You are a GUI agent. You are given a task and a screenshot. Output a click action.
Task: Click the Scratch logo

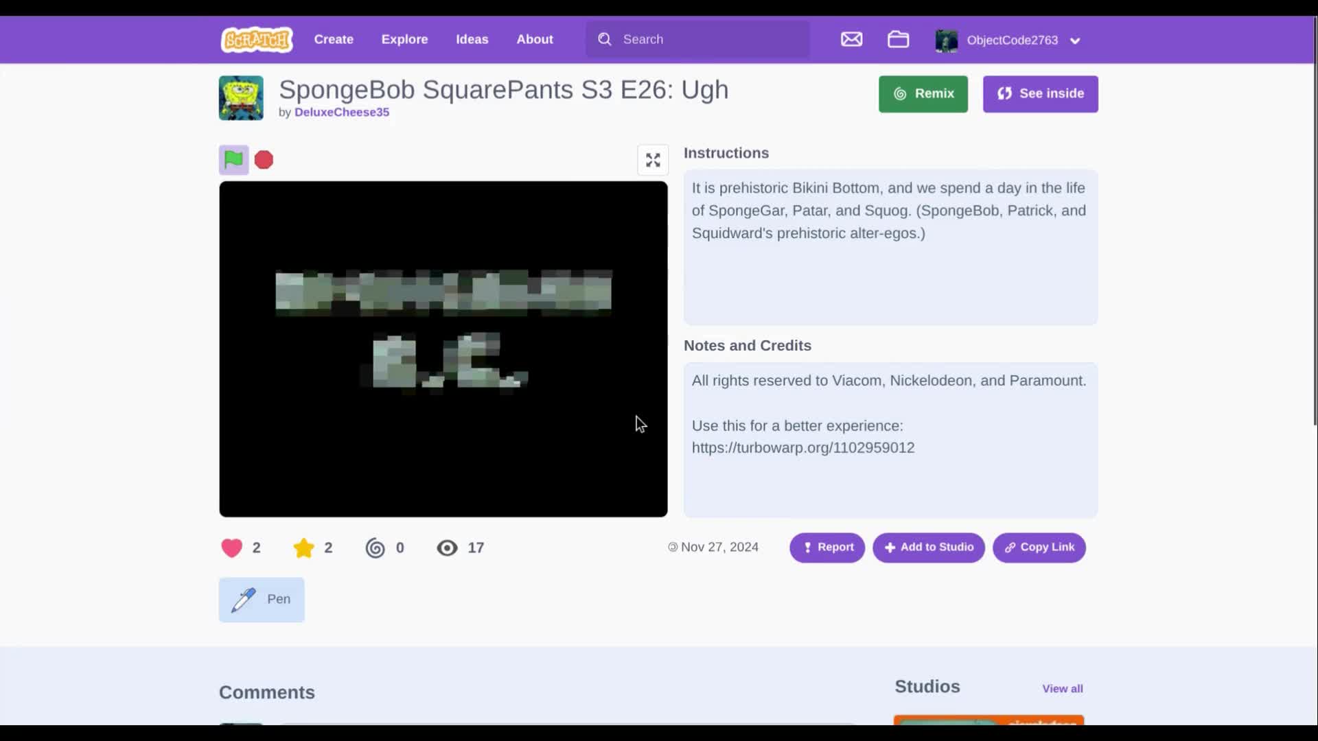point(257,40)
